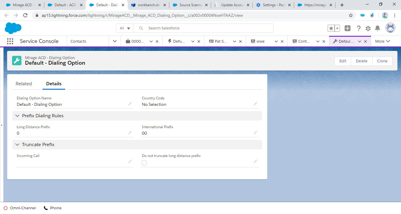Open Chrome menu three dots
This screenshot has width=401, height=214.
click(395, 15)
